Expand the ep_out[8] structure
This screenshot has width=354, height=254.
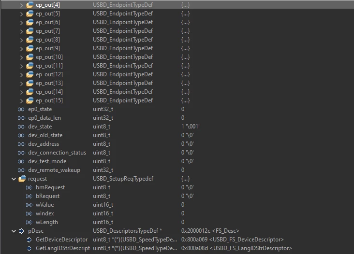click(21, 40)
